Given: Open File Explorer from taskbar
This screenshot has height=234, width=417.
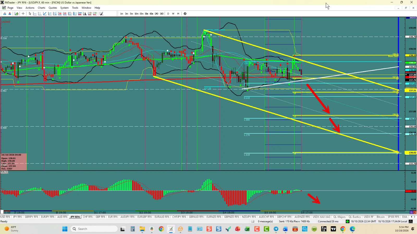Looking at the screenshot, I should pos(142,229).
